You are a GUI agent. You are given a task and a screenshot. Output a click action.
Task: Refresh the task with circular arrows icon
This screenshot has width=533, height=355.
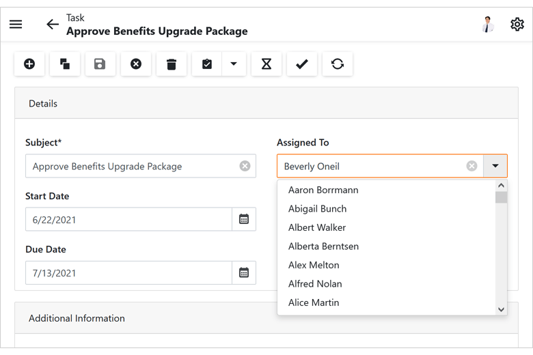coord(338,64)
